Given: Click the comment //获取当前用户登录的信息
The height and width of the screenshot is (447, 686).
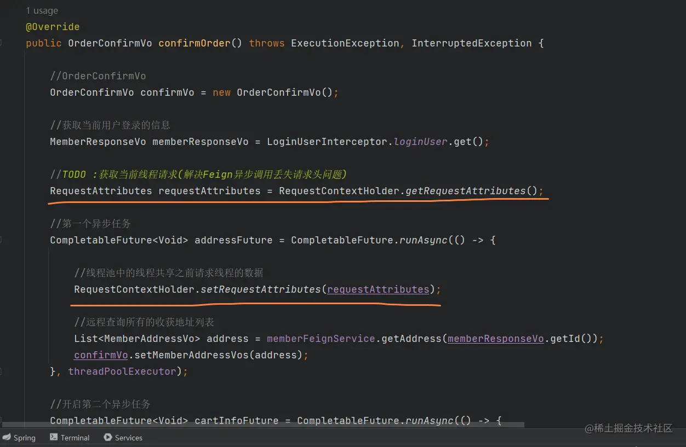Looking at the screenshot, I should pyautogui.click(x=110, y=125).
